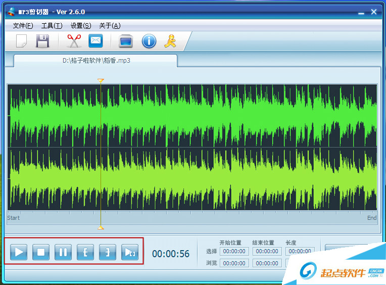Open the 工具(T) menu
The image size is (386, 285).
click(x=52, y=26)
